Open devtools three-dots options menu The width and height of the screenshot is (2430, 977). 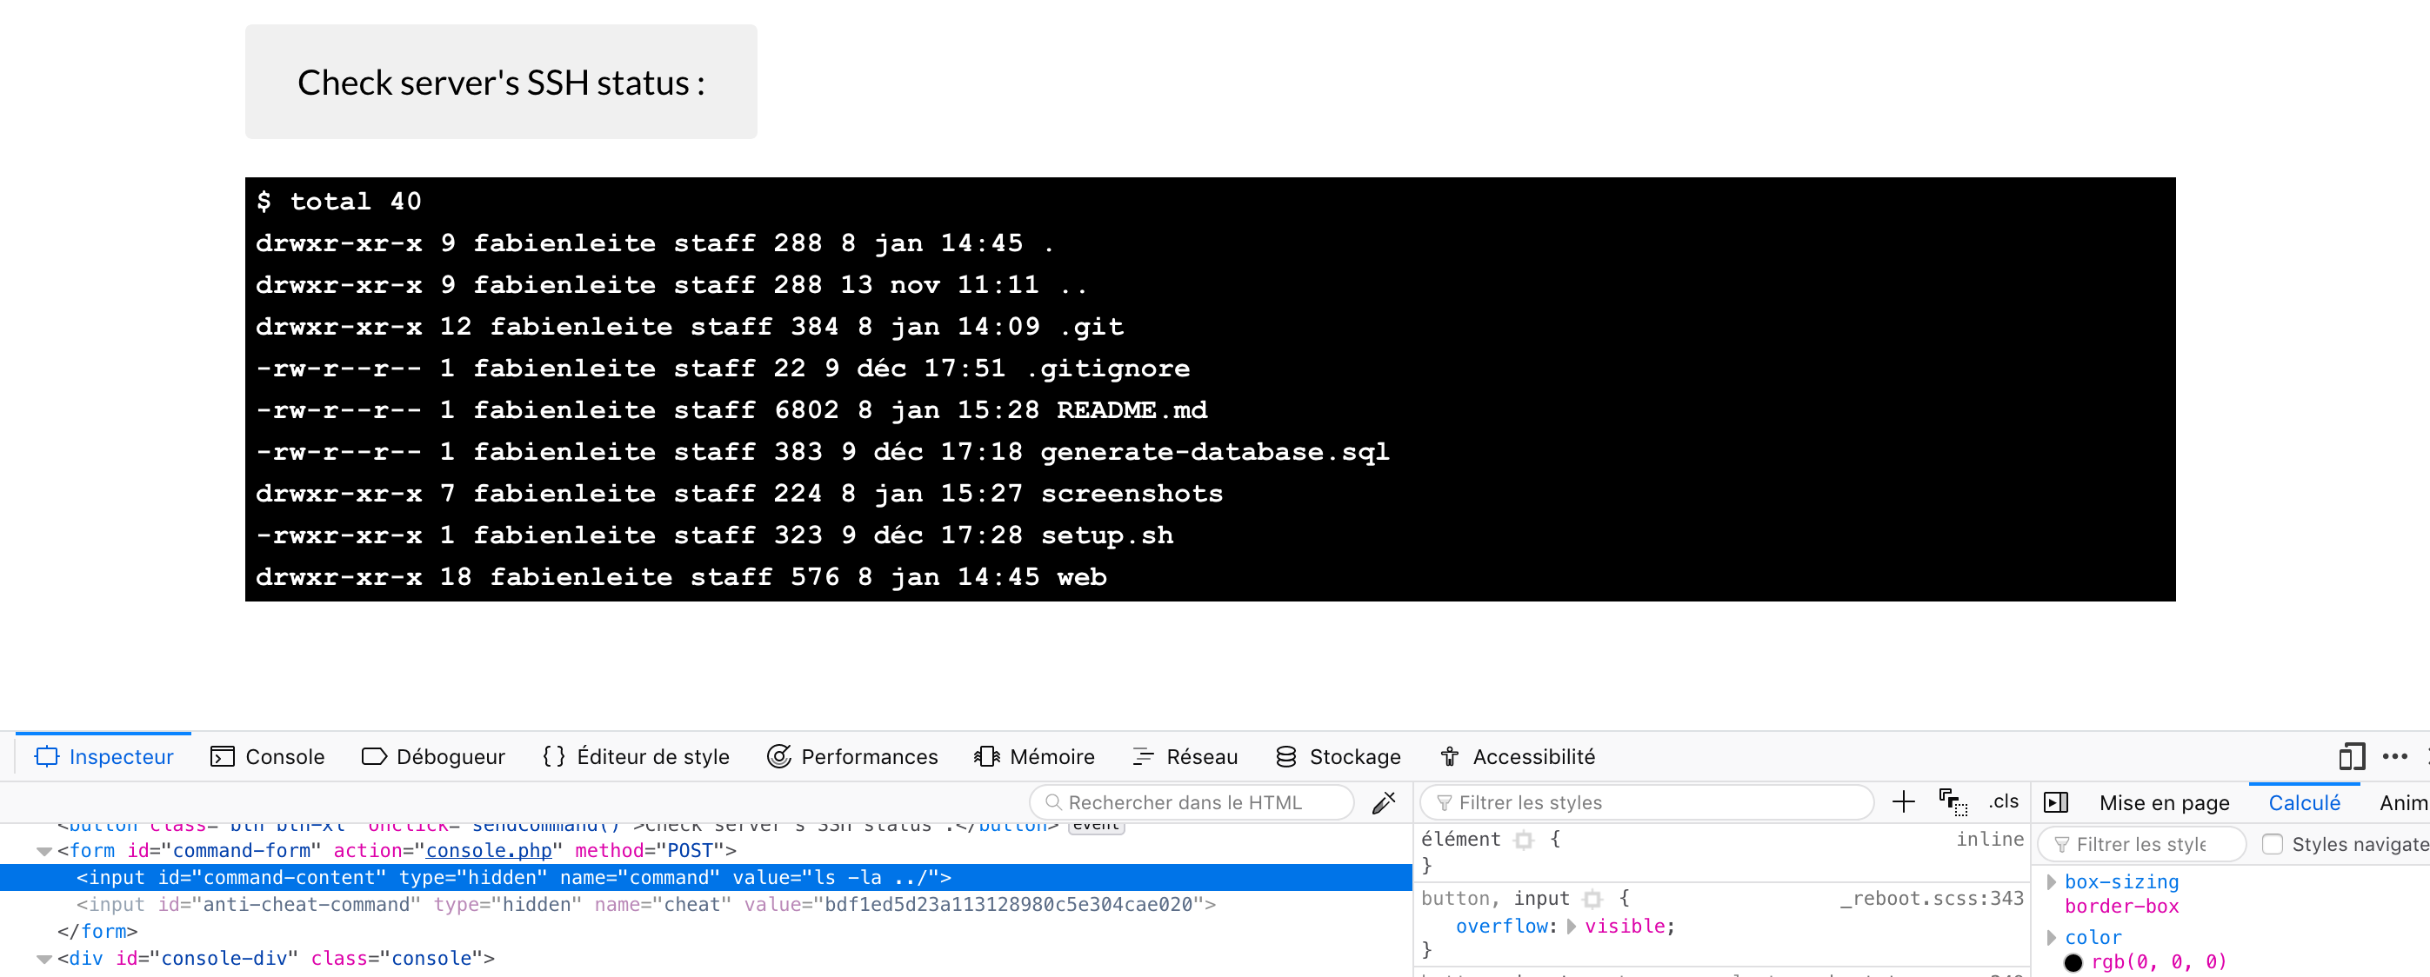[x=2394, y=756]
